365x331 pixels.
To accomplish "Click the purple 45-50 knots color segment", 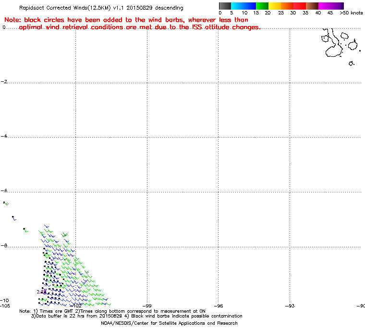I will click(x=337, y=6).
